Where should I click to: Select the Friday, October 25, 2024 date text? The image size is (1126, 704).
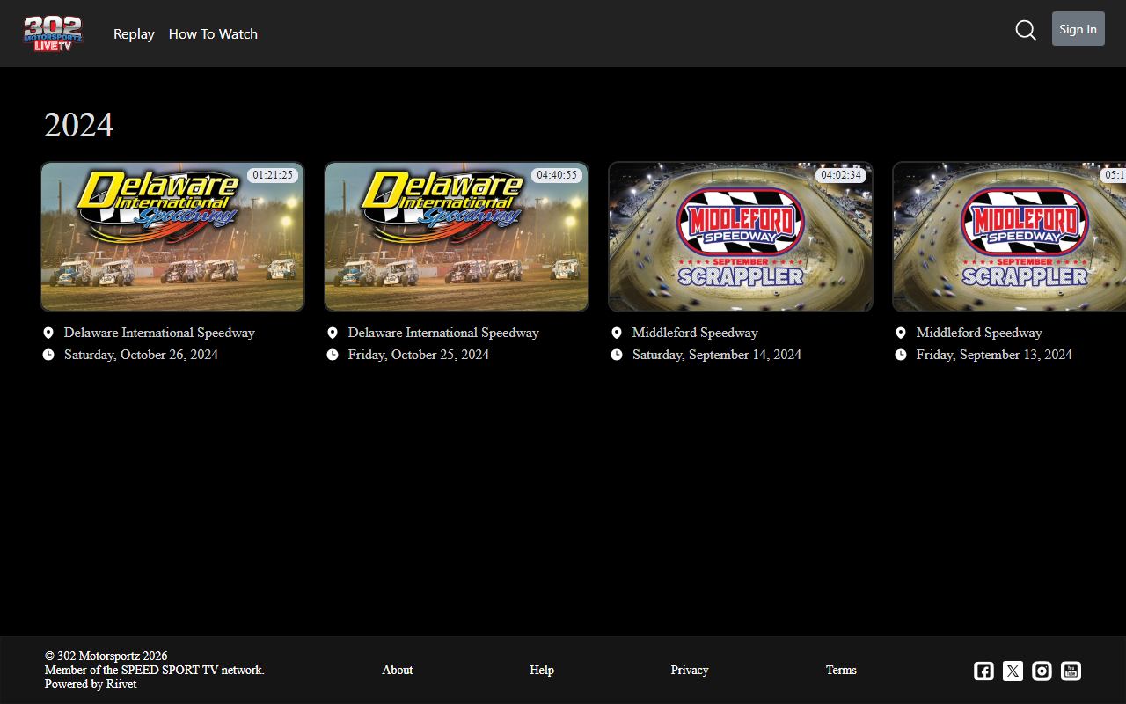[419, 355]
